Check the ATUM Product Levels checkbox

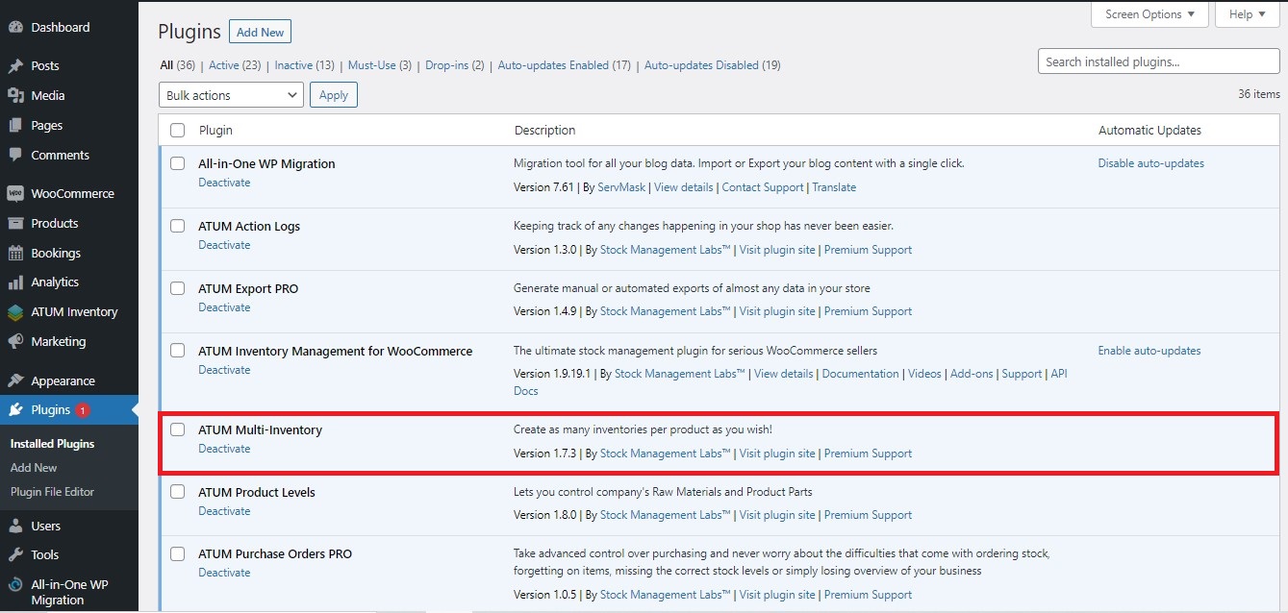coord(177,492)
